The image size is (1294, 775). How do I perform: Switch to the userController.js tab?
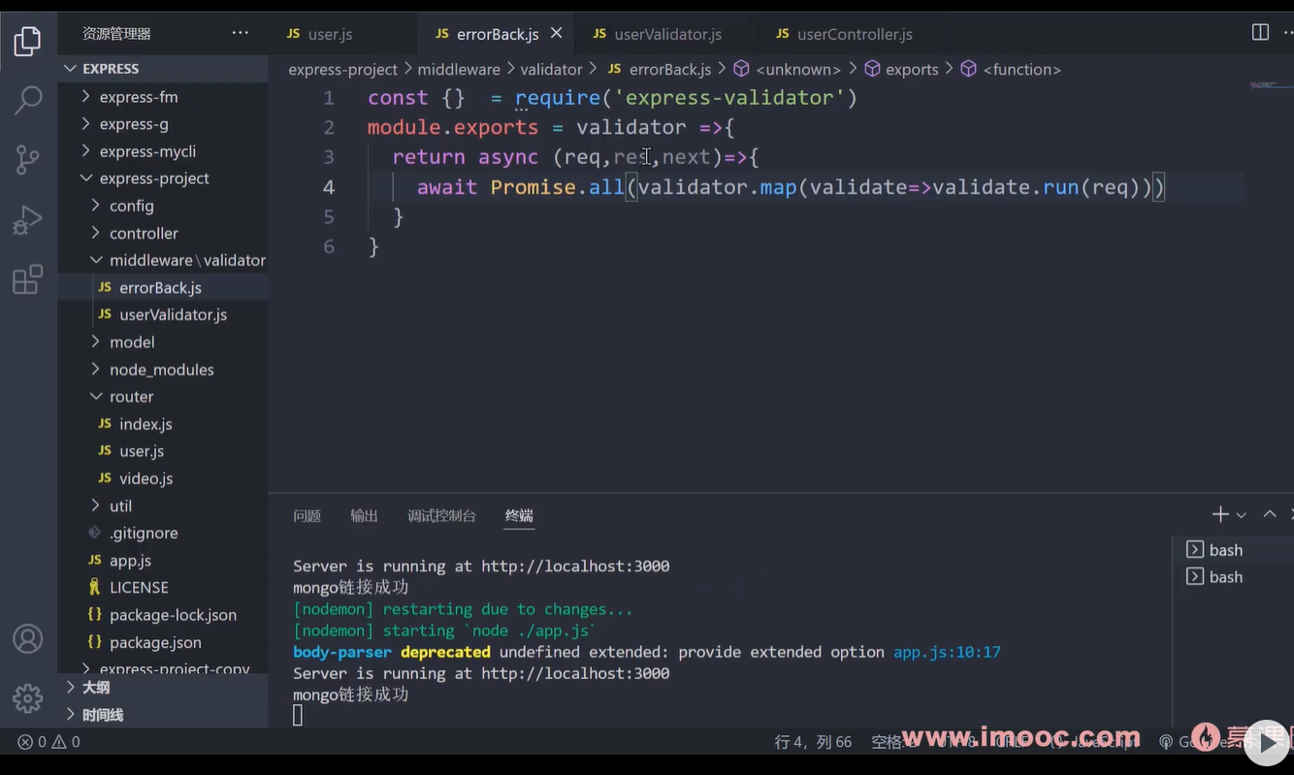(x=844, y=34)
